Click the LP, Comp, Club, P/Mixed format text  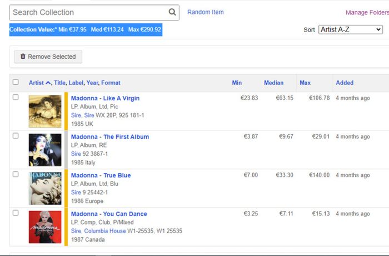102,222
